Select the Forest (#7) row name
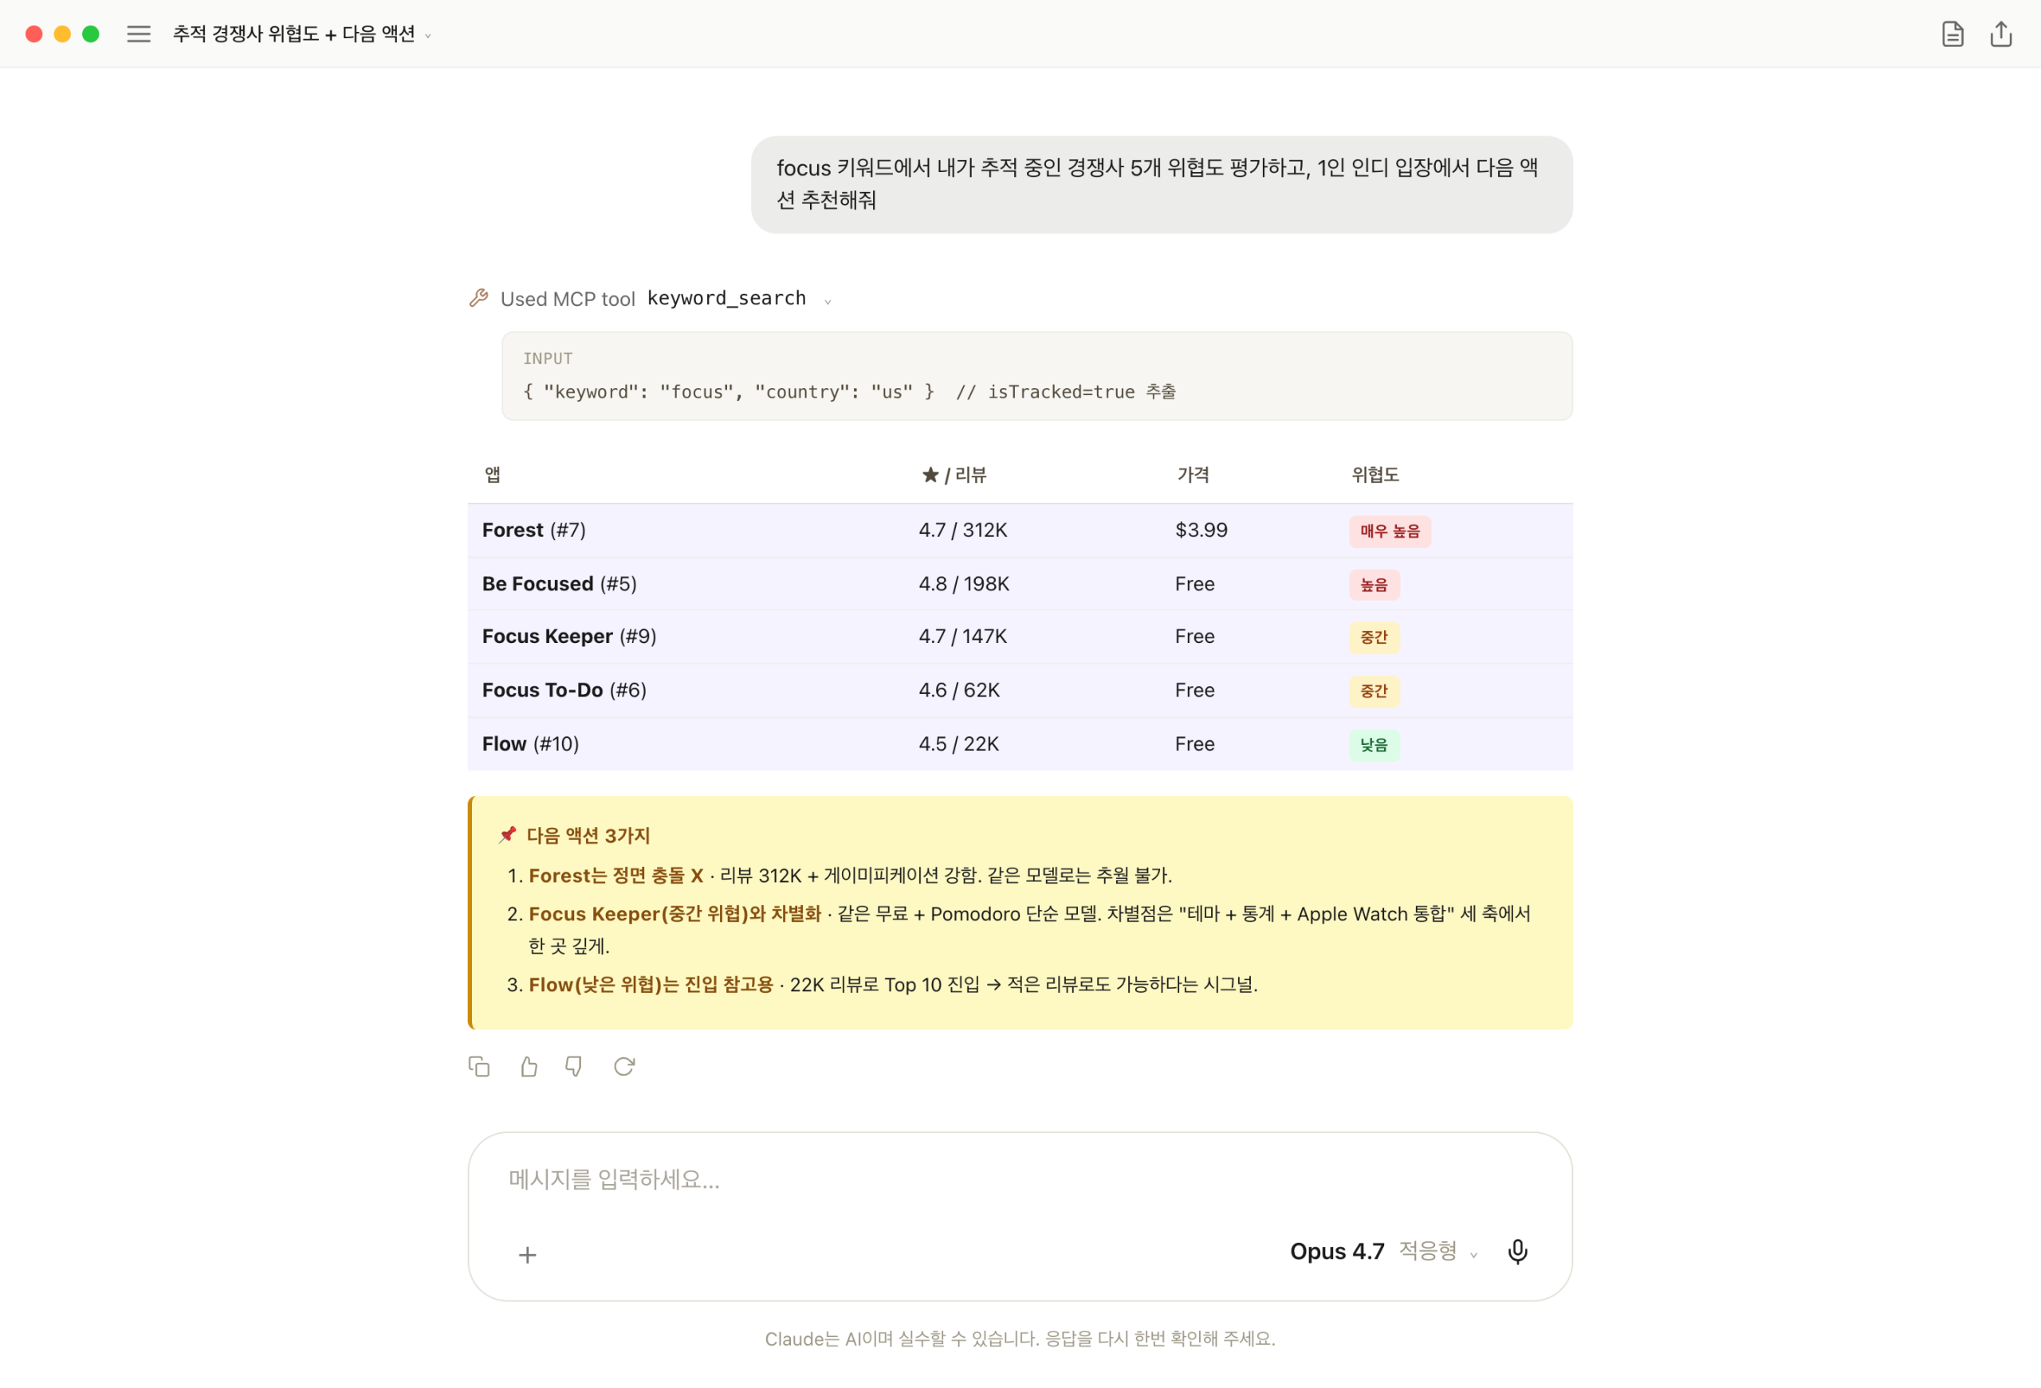 (x=534, y=531)
